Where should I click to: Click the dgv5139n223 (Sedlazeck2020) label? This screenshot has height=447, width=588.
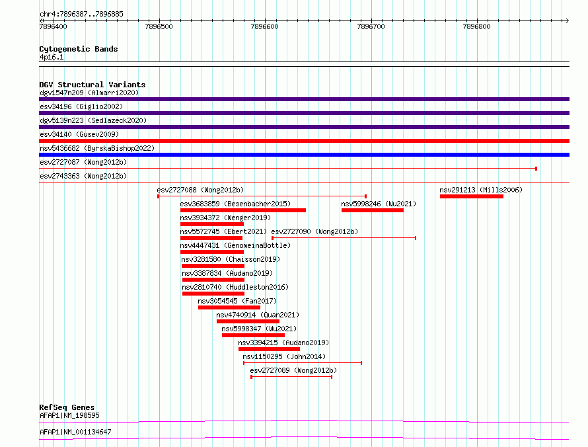click(x=93, y=120)
